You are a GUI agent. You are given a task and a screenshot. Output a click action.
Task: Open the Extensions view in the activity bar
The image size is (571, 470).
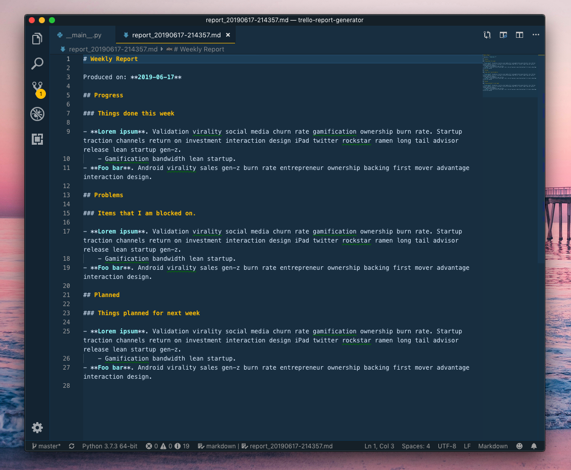pos(37,139)
